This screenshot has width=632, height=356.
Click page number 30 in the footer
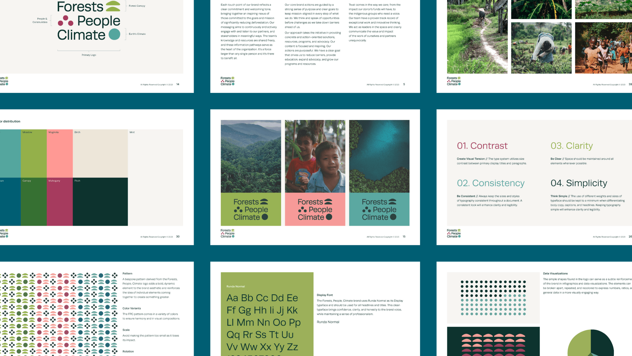[178, 236]
